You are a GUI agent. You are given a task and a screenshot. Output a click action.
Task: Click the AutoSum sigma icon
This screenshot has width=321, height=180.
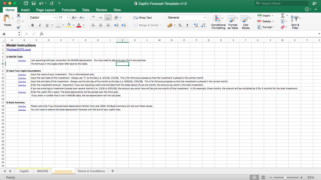pos(283,16)
